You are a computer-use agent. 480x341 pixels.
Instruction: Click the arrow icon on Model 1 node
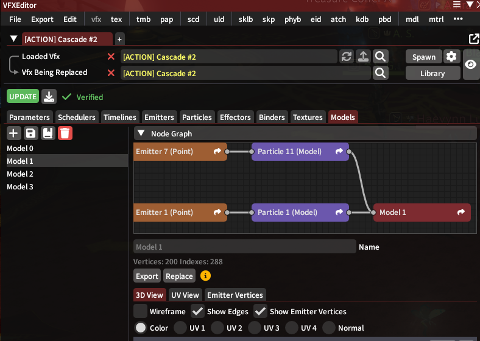coord(461,212)
